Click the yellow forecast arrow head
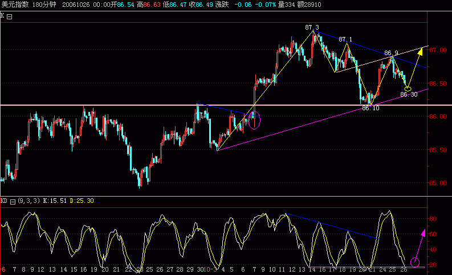The width and height of the screenshot is (452, 275). tap(421, 51)
